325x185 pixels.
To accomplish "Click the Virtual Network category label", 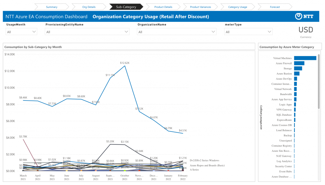I will [x=283, y=89].
